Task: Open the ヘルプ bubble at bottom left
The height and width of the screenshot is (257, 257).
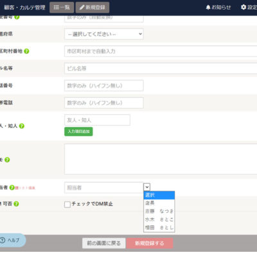Action: [x=12, y=240]
